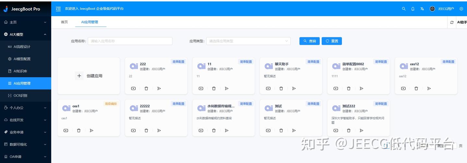Open the 水利数据传输规 app card title
Viewport: 467px width, 163px height.
(x=221, y=106)
